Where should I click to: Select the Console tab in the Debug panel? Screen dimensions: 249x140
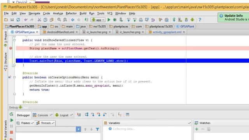point(42,115)
